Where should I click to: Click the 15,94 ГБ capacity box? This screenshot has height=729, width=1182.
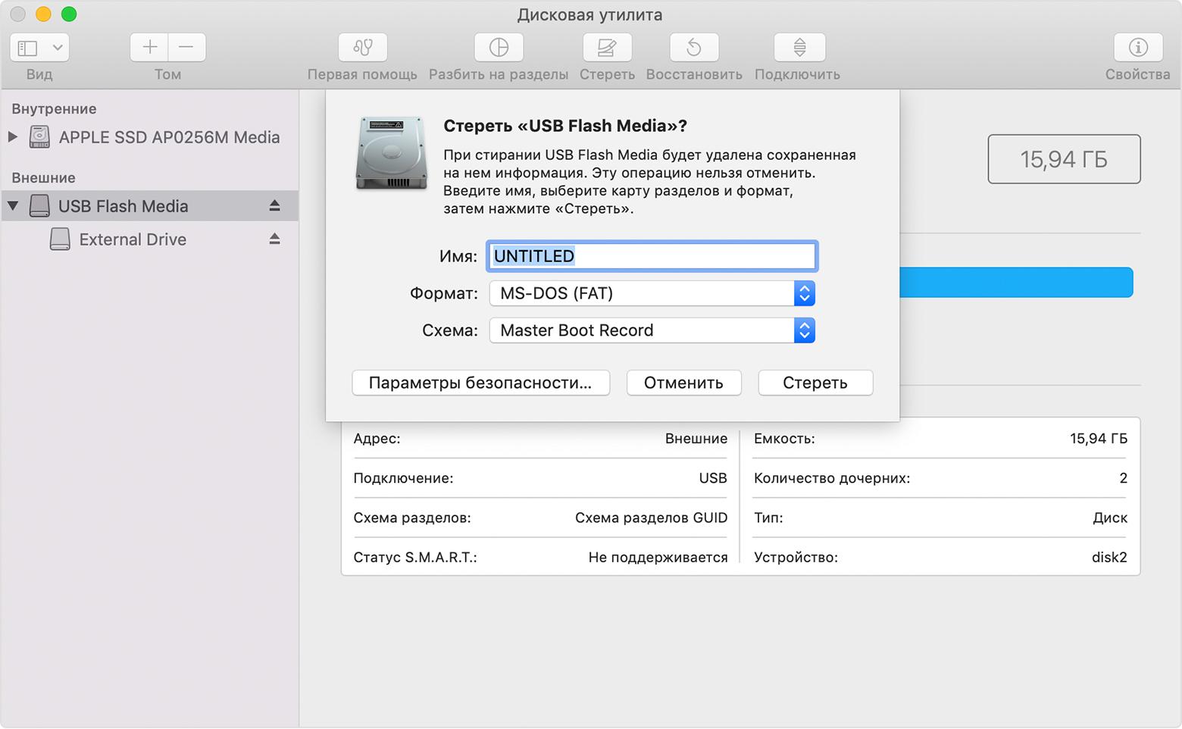coord(1064,159)
